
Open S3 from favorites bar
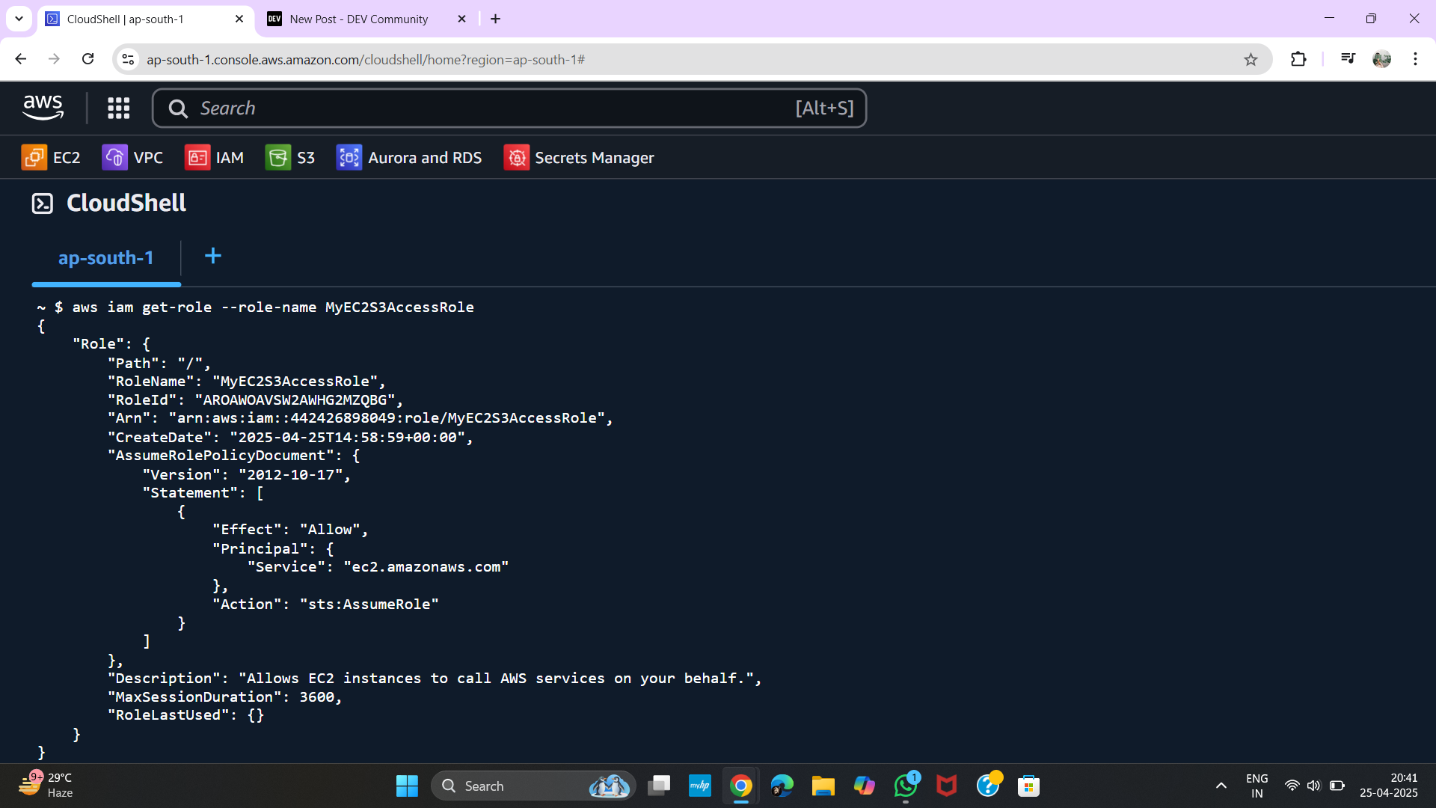(x=290, y=157)
